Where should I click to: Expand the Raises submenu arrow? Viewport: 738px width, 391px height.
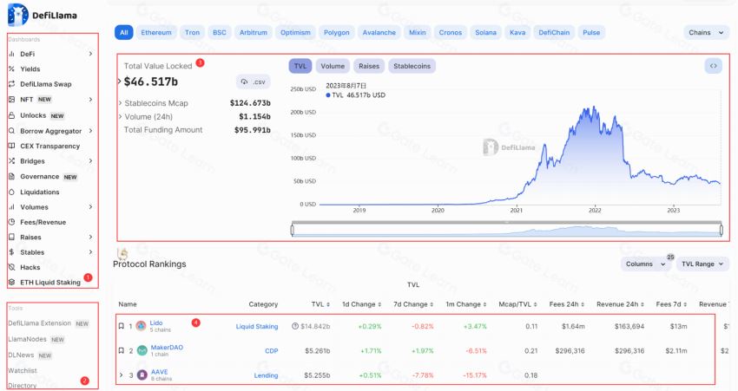90,238
